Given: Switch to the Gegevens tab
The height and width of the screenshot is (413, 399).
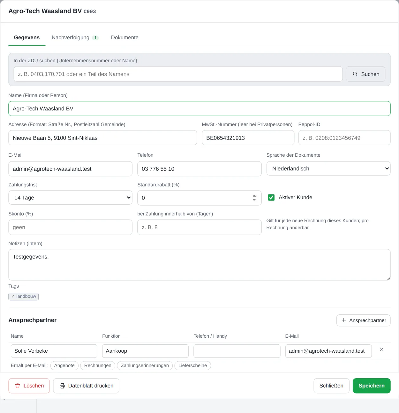Looking at the screenshot, I should [x=27, y=38].
